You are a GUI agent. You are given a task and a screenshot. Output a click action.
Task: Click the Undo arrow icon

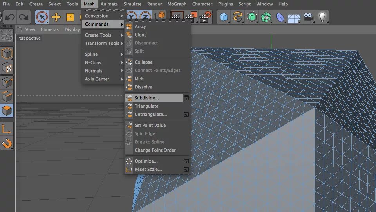click(10, 17)
